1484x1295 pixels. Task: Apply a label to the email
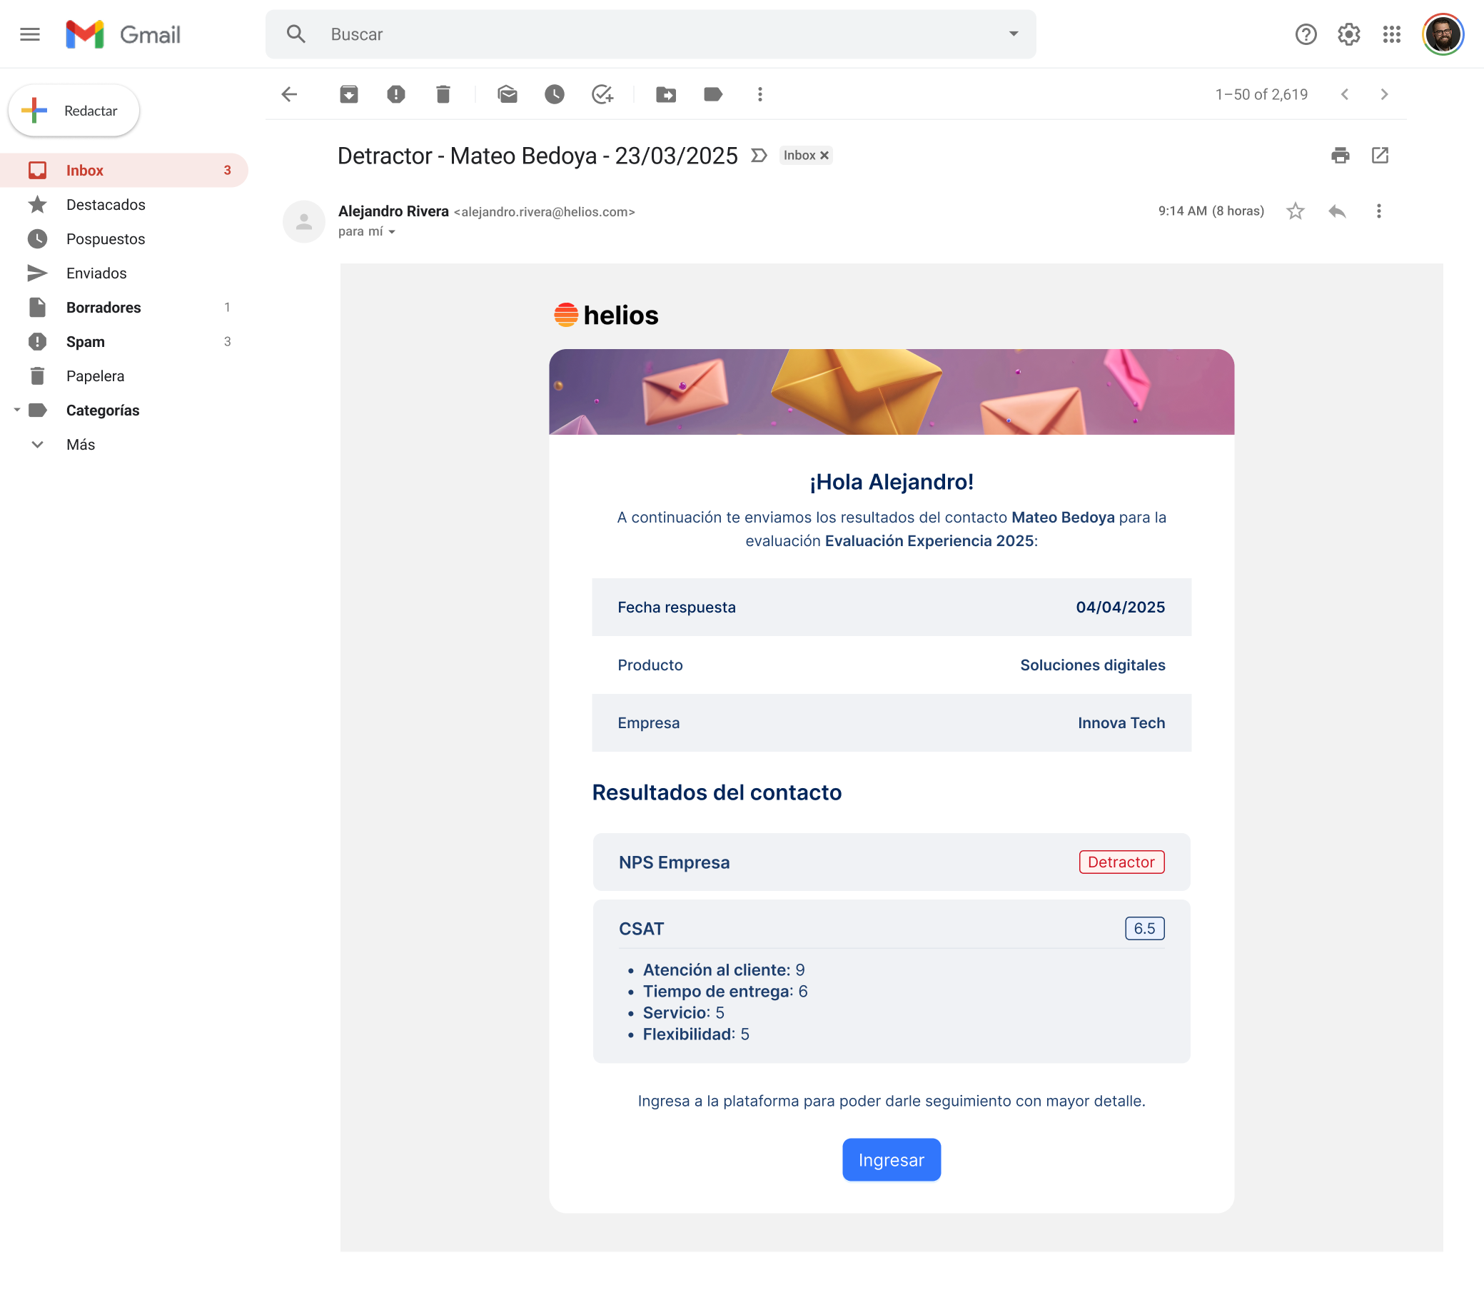712,94
